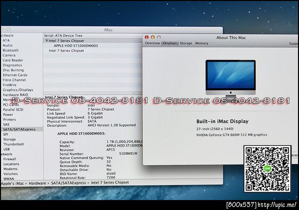The height and width of the screenshot is (210, 299).
Task: Select USB in the sidebar
Action: 6,149
